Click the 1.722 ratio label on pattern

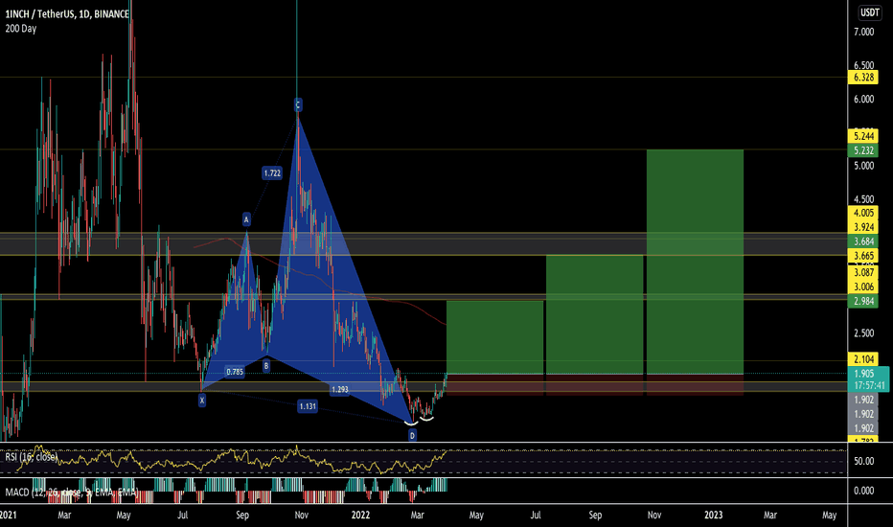pos(272,172)
